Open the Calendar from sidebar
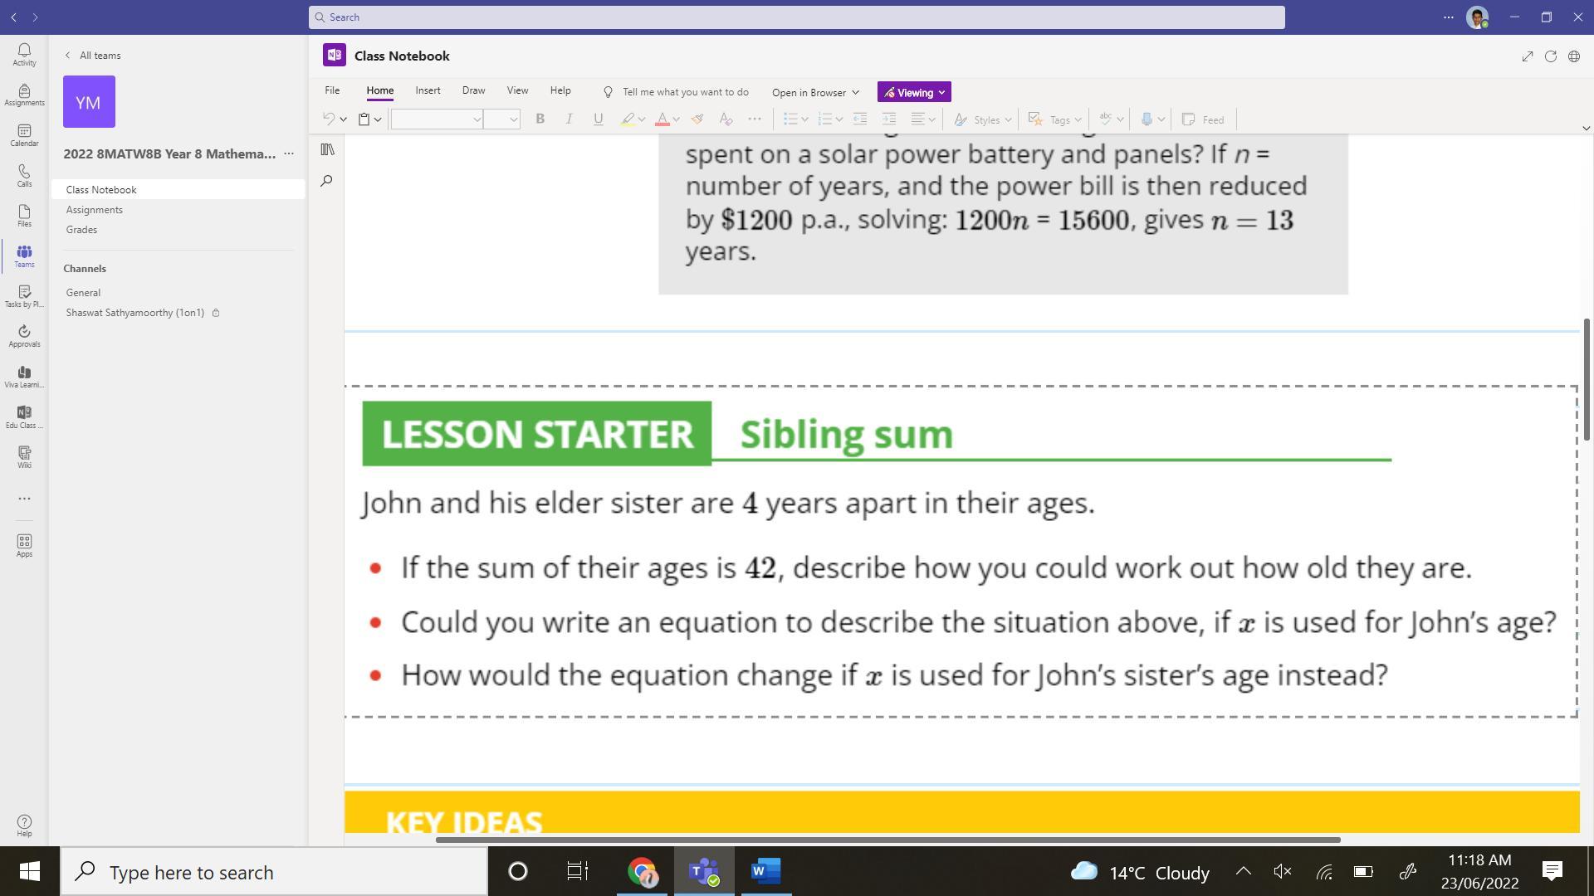Viewport: 1594px width, 896px height. point(24,134)
